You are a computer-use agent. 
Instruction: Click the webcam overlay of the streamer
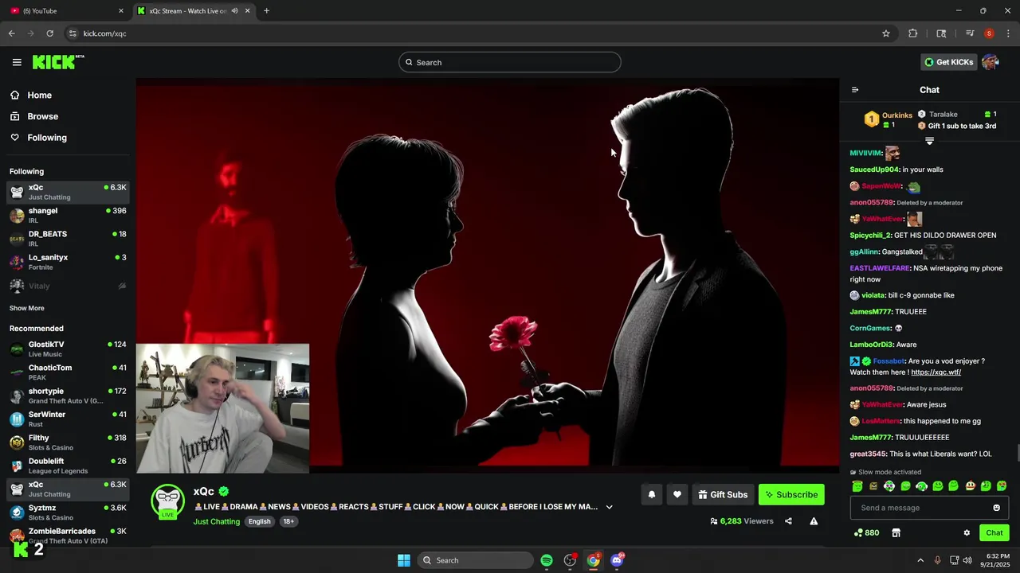[222, 408]
